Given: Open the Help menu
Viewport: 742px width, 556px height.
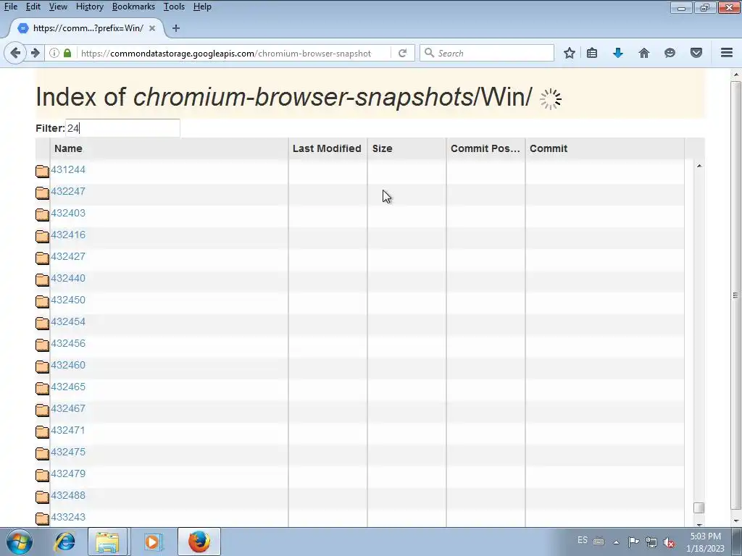Looking at the screenshot, I should point(203,7).
